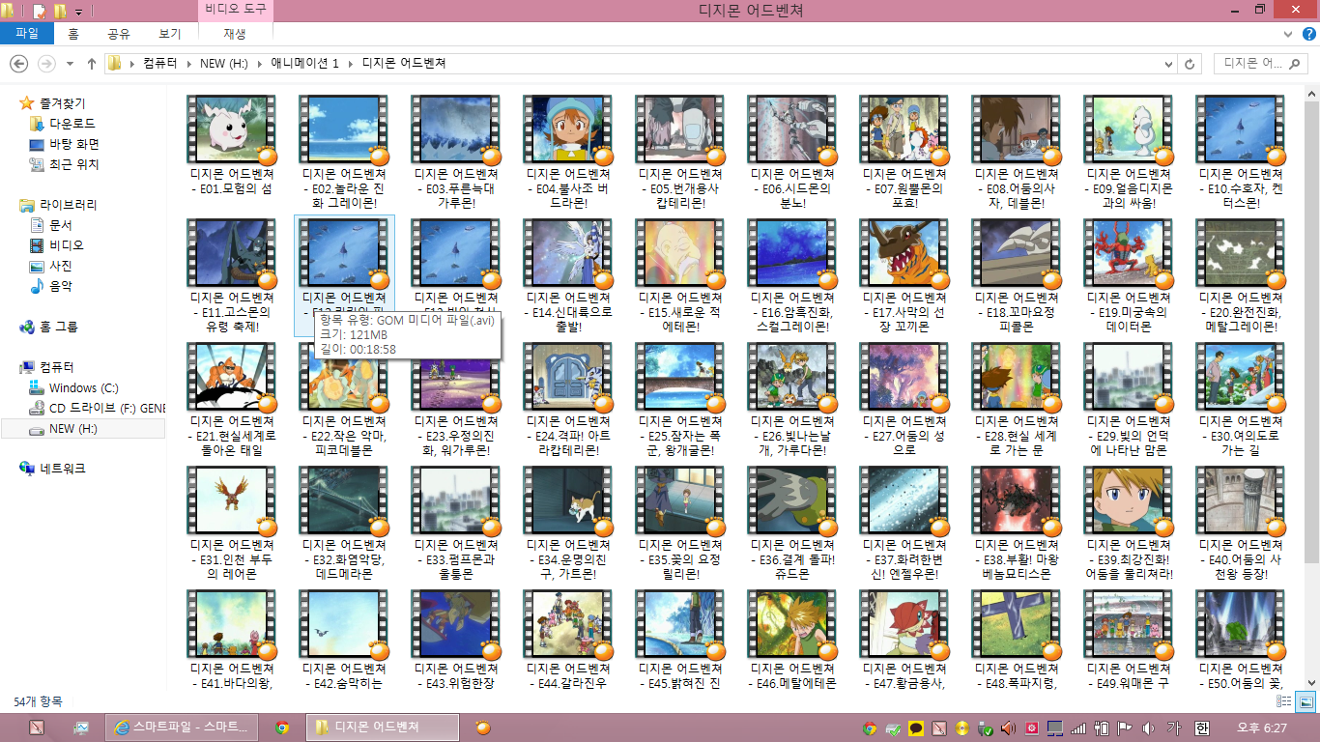1320x742 pixels.
Task: Expand the arrow after 애니메이션 1 in breadcrumb
Action: tap(351, 64)
